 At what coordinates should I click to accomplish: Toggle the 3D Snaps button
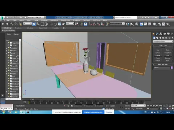(90, 24)
